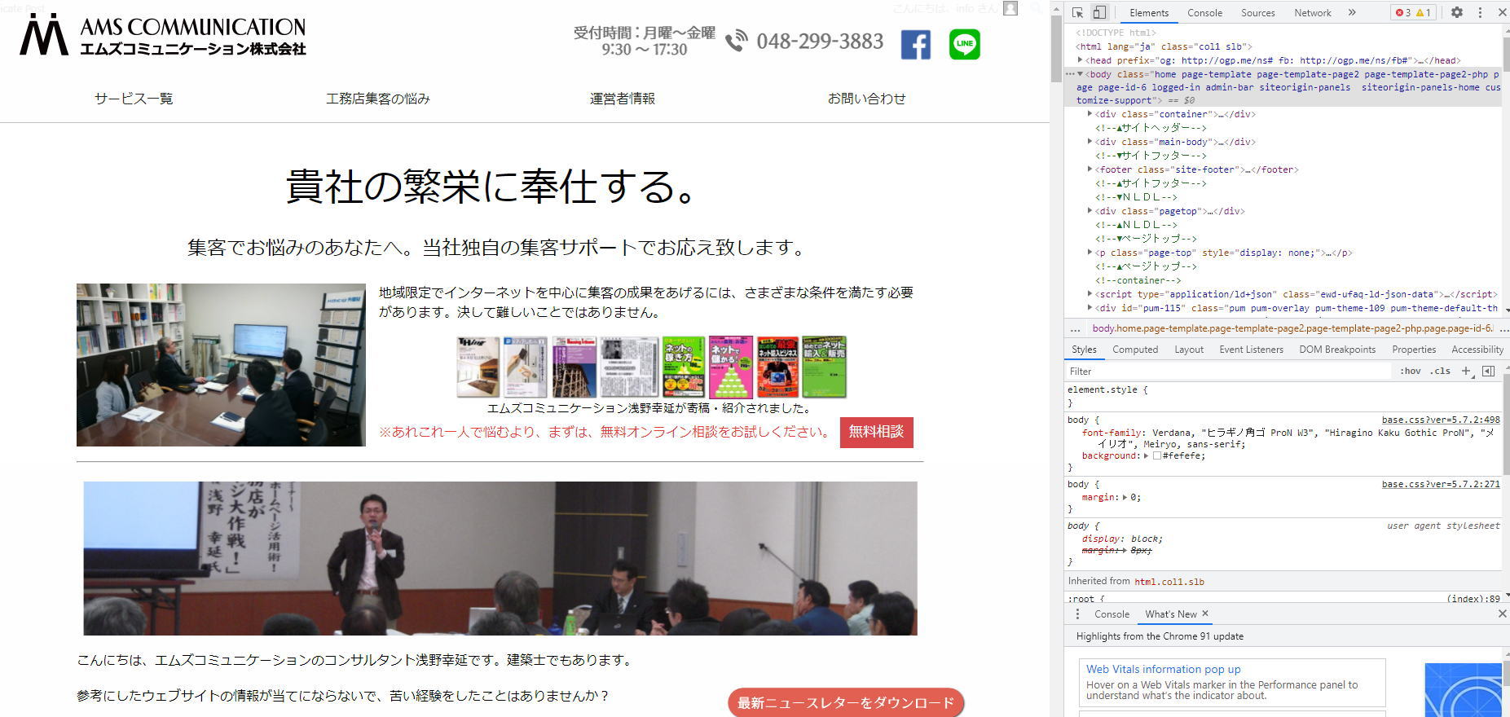Add a new style rule plus icon
This screenshot has height=717, width=1510.
pos(1466,372)
